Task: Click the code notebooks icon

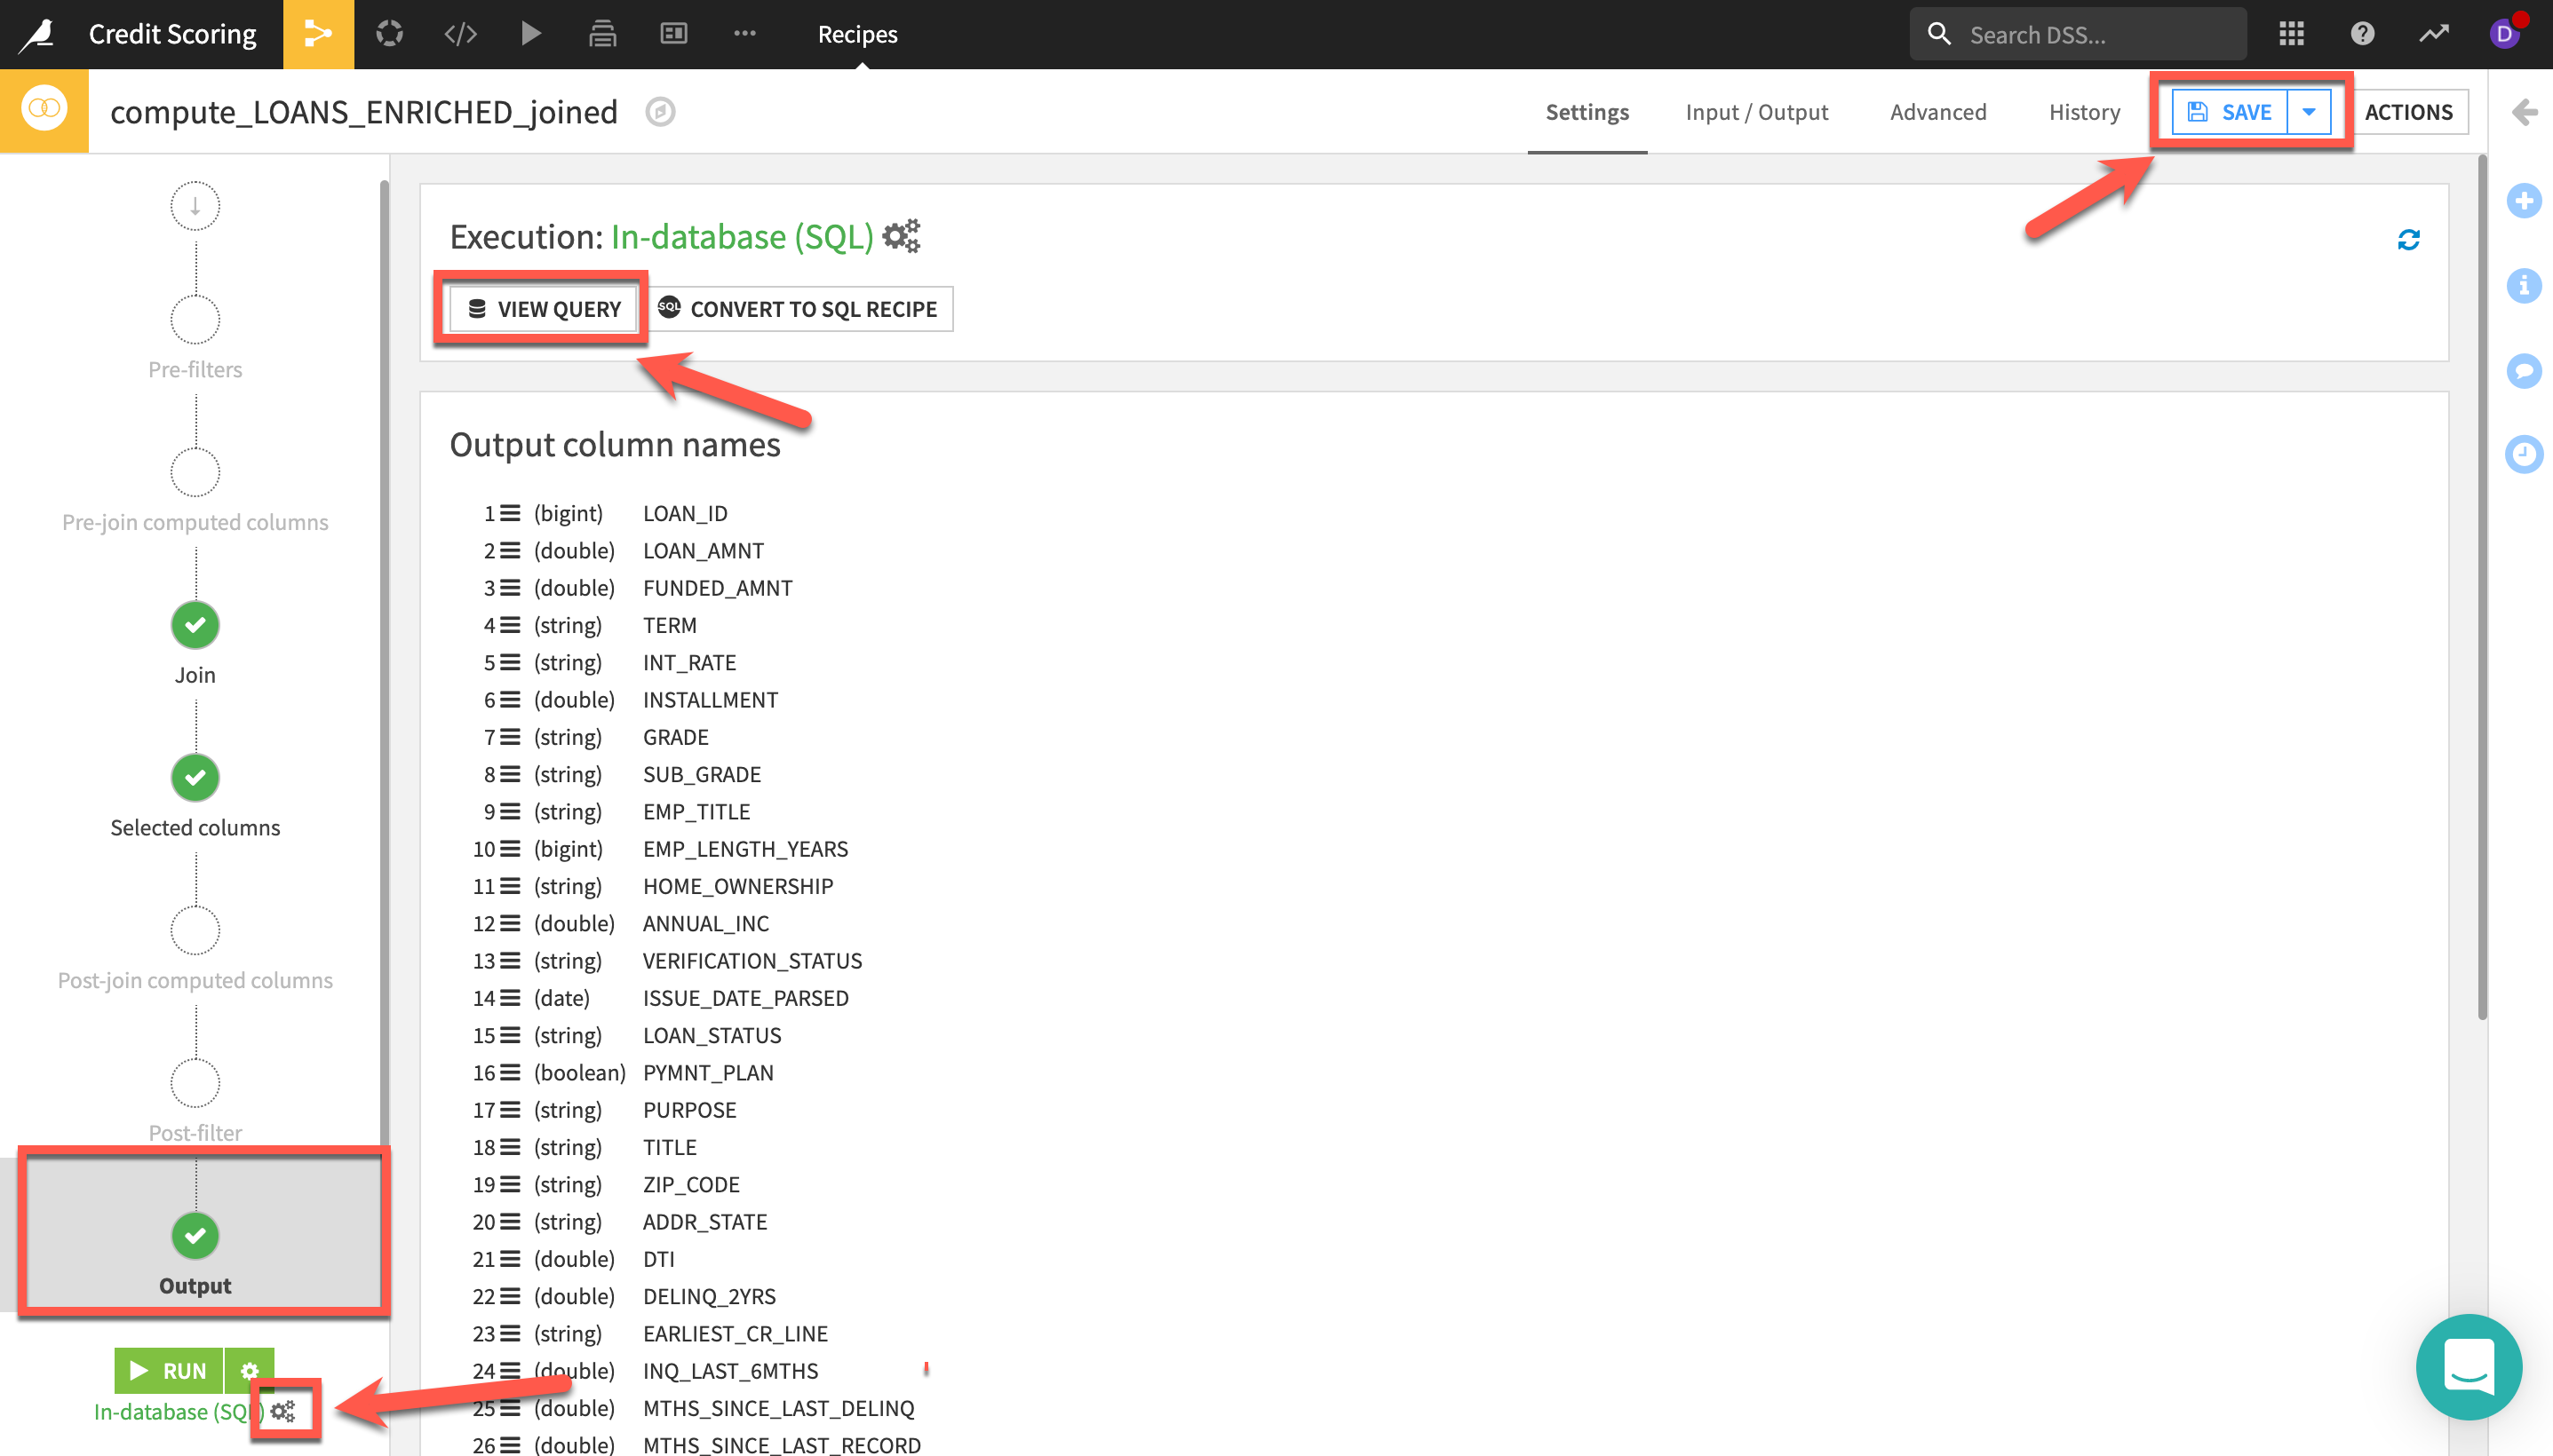Action: click(x=460, y=34)
